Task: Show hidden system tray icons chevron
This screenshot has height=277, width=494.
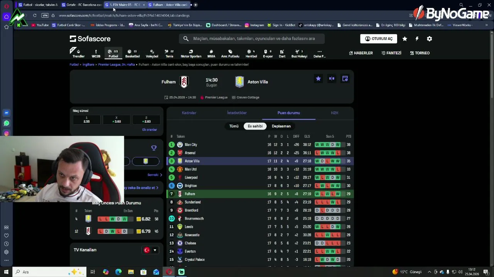Action: click(429, 272)
